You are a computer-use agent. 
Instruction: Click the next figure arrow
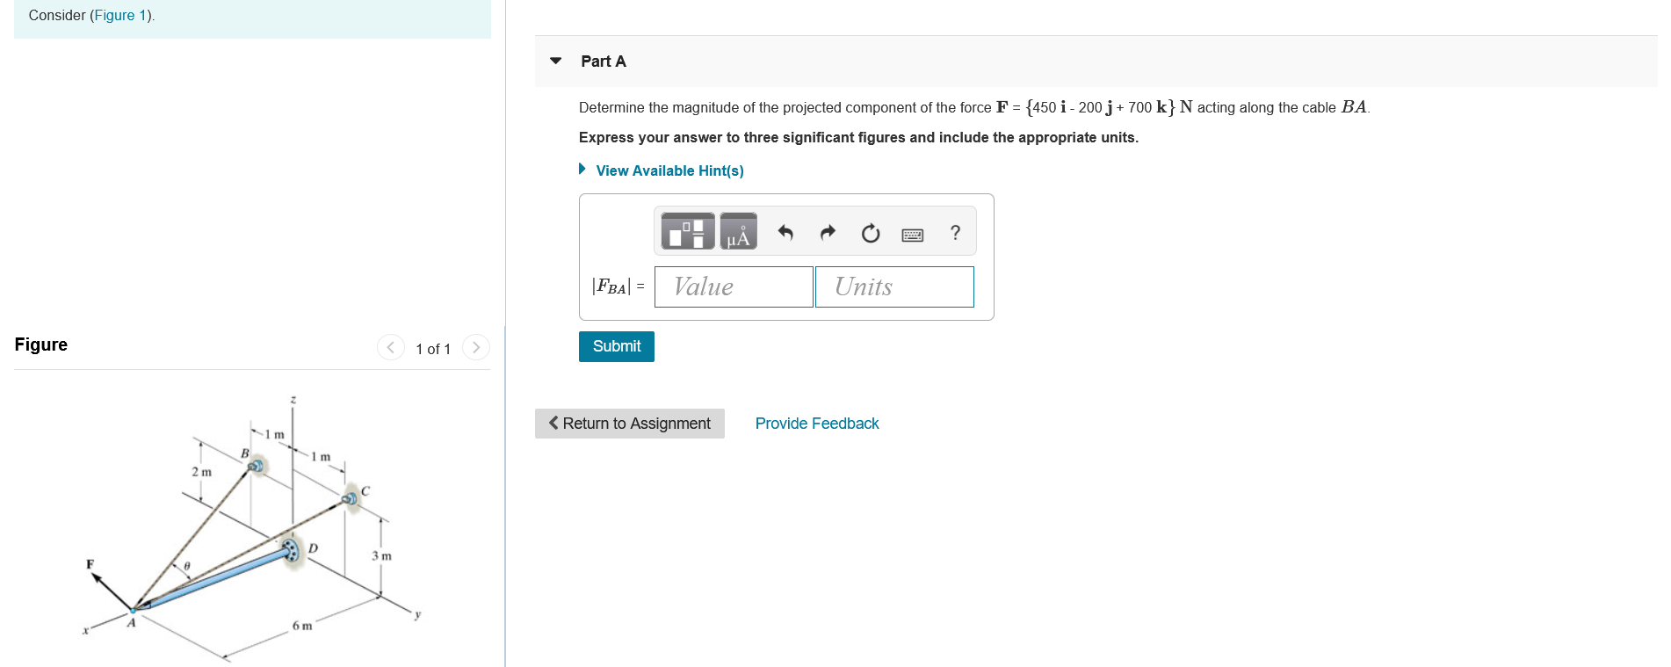(475, 347)
